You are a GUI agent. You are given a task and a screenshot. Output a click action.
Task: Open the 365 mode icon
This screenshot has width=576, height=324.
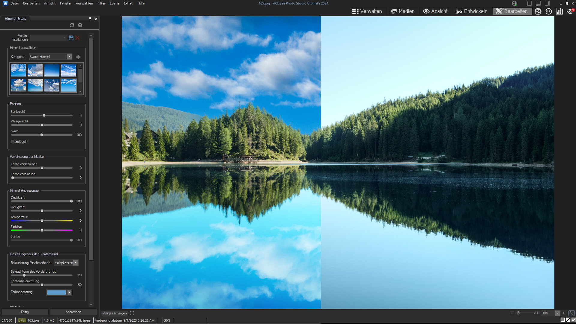point(548,11)
